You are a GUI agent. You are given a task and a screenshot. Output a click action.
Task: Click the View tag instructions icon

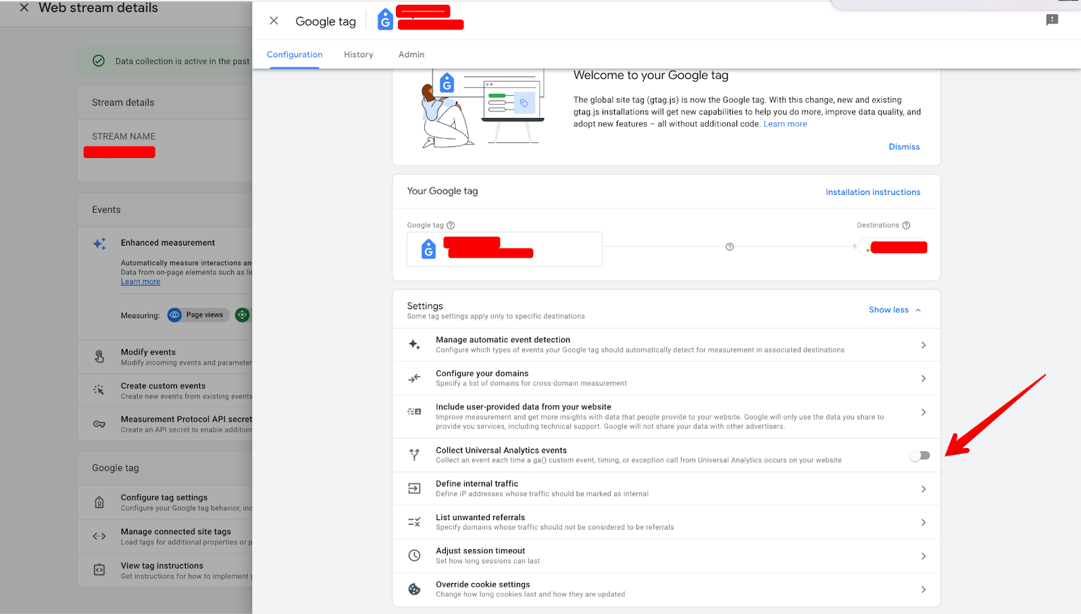click(x=99, y=570)
